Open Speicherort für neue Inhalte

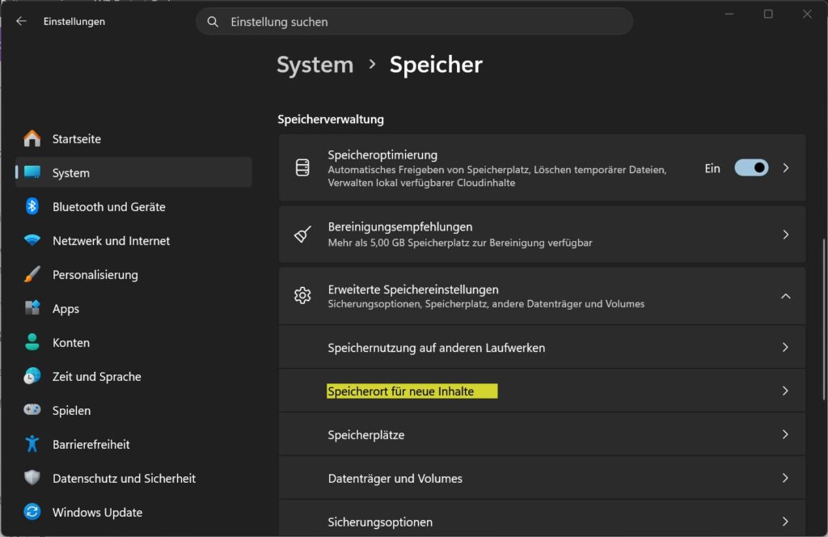point(543,391)
